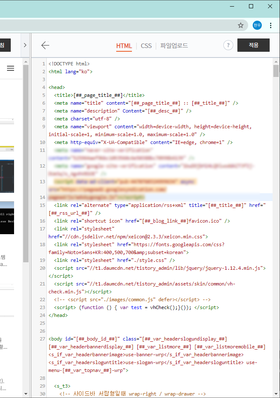
Task: Click the <html lang="ko"> line
Action: coord(70,72)
